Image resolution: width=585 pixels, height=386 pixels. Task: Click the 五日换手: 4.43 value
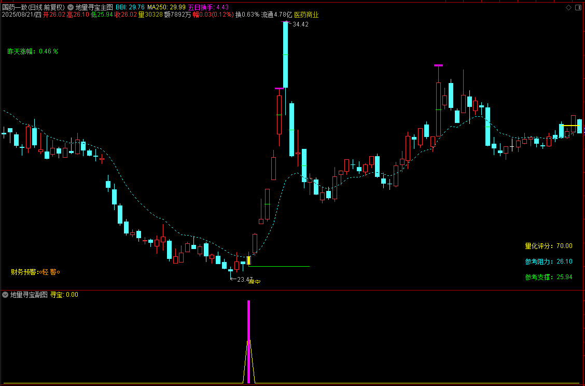208,7
